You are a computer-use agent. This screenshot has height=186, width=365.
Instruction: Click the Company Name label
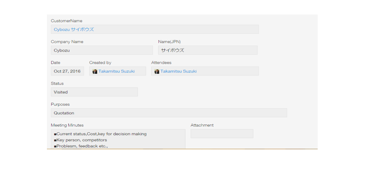pos(67,42)
